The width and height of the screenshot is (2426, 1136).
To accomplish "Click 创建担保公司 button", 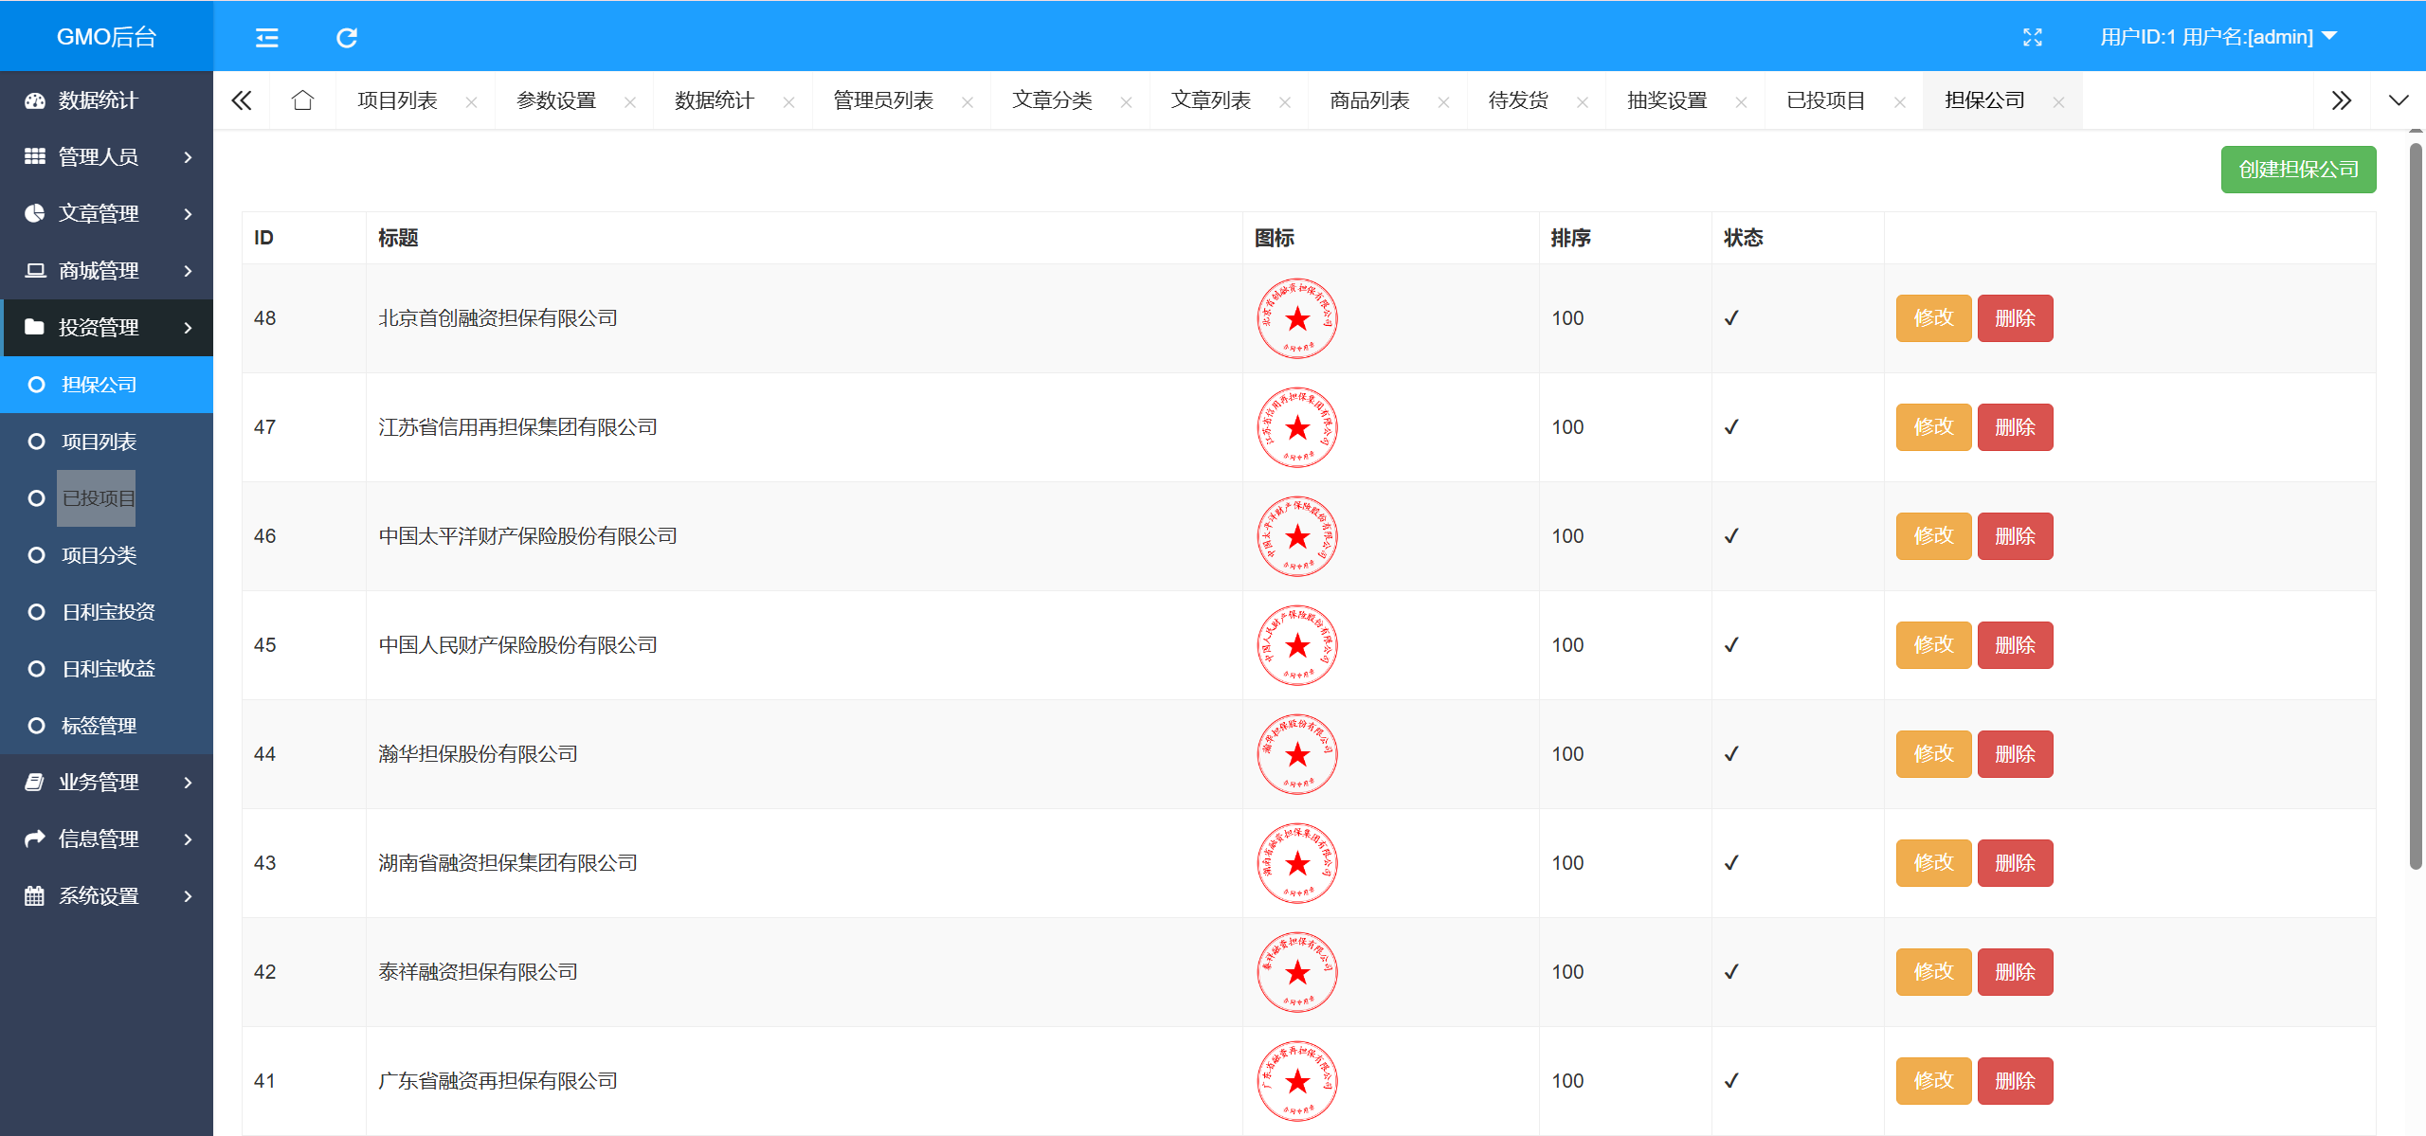I will click(2297, 170).
